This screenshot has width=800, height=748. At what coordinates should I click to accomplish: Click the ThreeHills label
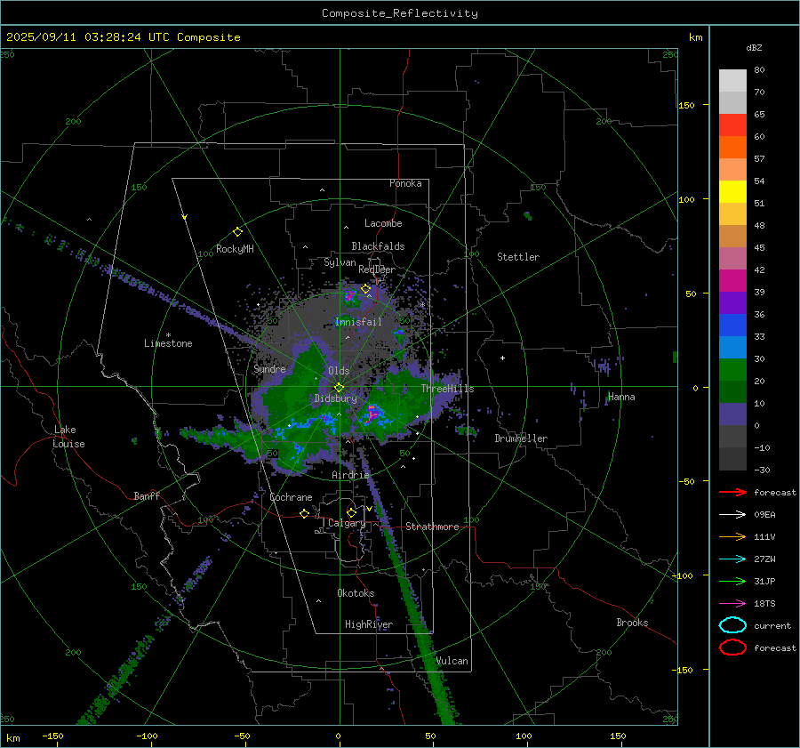click(x=447, y=389)
